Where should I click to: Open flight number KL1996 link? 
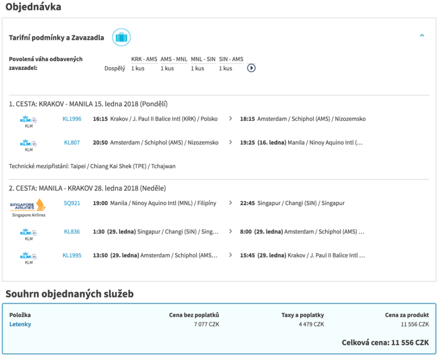(72, 119)
